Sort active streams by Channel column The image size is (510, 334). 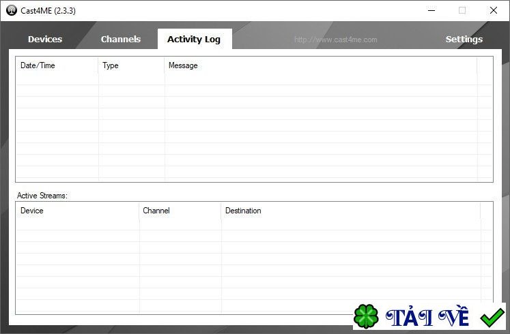180,211
